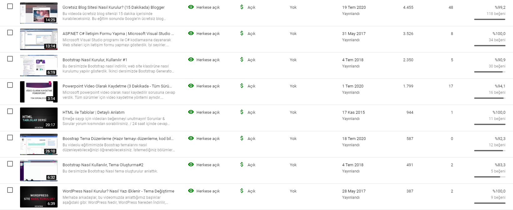Click visibility eye icon for HTML ile Tablolar
The width and height of the screenshot is (513, 210).
(191, 112)
